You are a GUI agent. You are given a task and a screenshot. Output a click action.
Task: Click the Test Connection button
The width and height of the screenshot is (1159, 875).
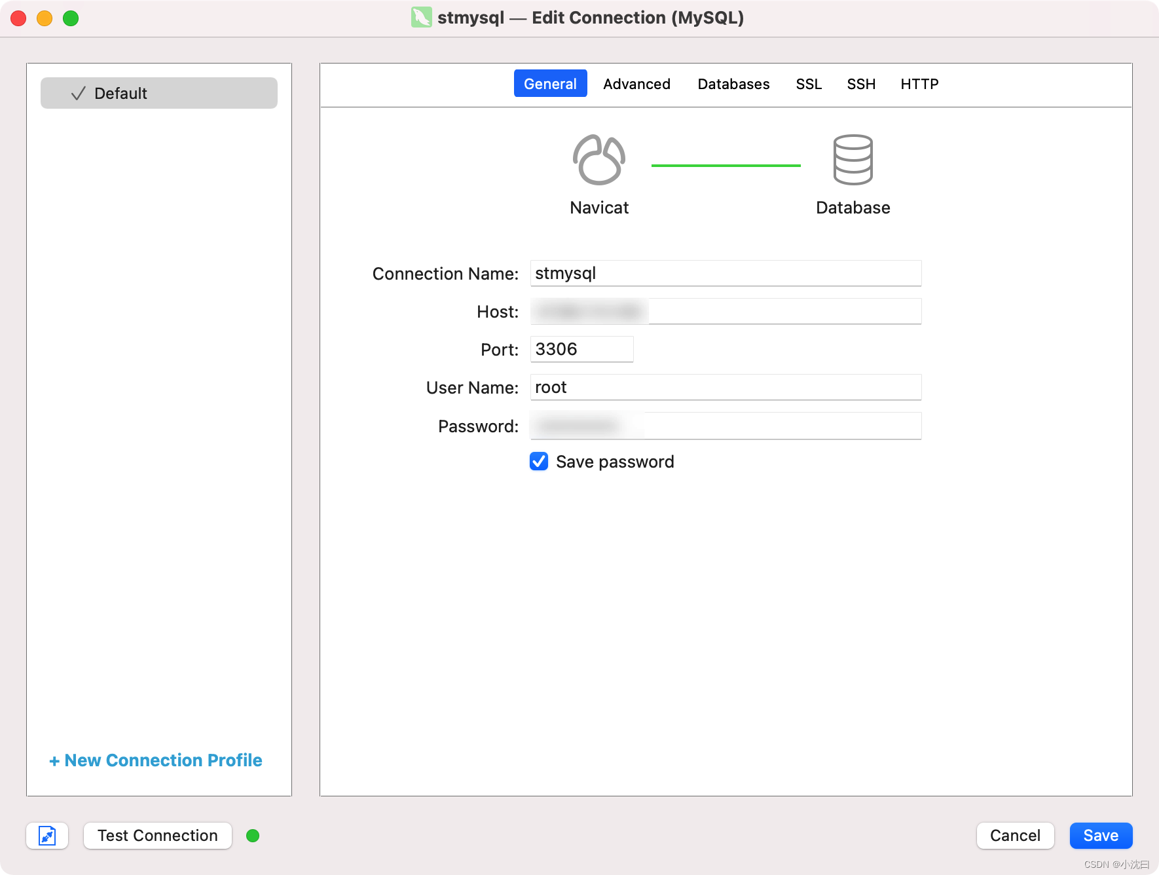click(x=158, y=836)
